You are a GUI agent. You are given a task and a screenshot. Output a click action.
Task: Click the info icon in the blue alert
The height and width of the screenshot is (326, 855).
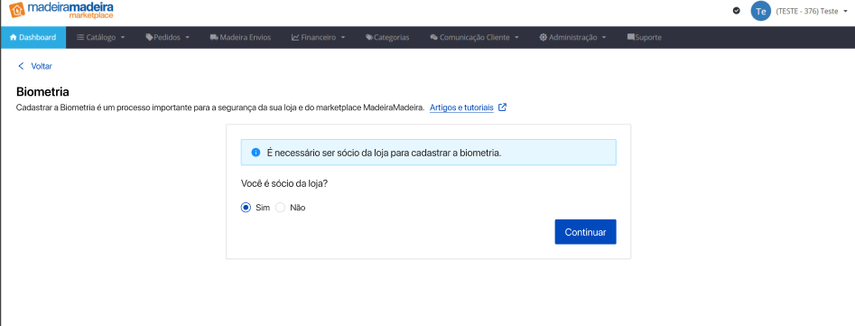(256, 153)
